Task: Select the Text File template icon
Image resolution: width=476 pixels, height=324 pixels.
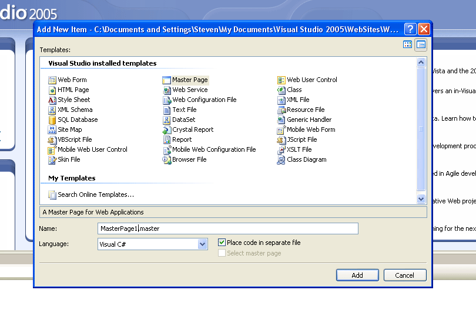Action: (167, 110)
